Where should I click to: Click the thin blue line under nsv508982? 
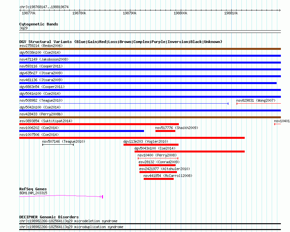124,103
